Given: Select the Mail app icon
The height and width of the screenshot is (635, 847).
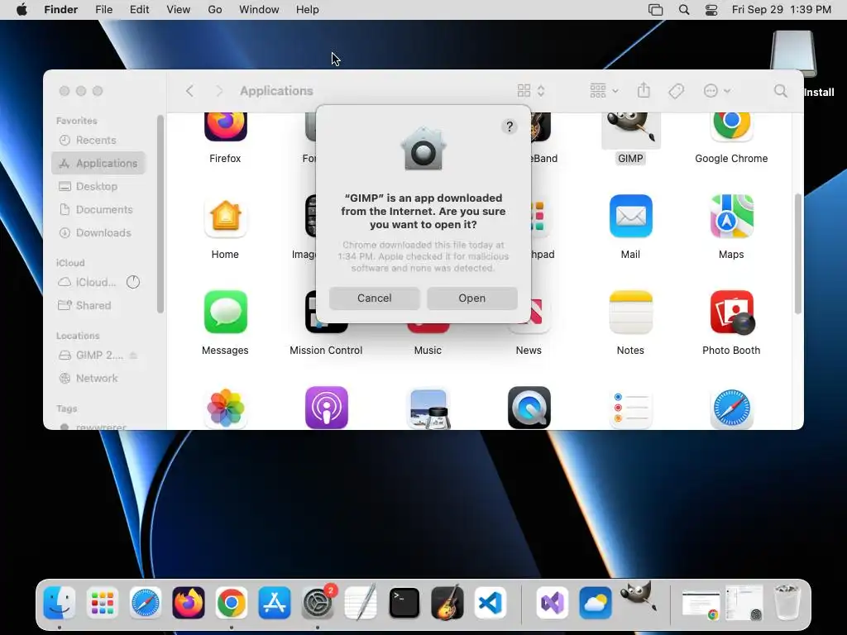Looking at the screenshot, I should tap(630, 216).
